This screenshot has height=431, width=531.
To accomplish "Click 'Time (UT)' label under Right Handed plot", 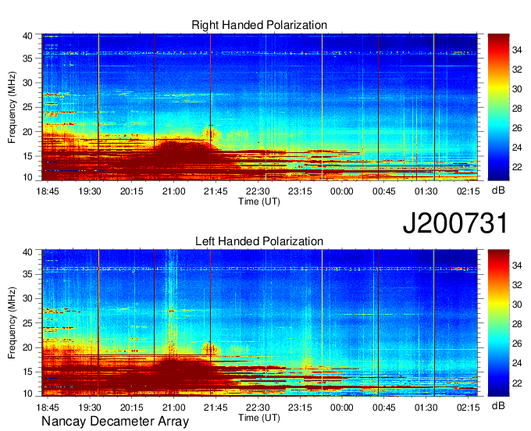I will [259, 201].
